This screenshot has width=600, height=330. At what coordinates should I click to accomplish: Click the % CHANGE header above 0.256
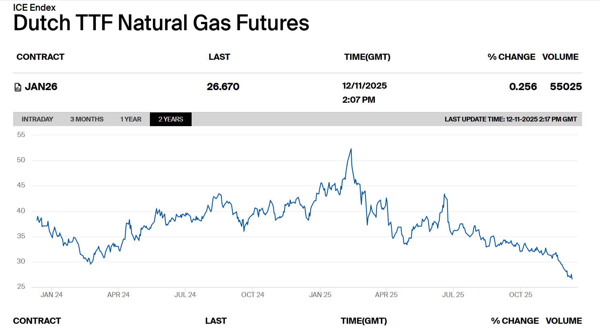pos(511,57)
